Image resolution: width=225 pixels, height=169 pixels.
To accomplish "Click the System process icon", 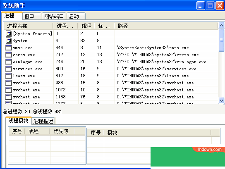I will coord(9,40).
